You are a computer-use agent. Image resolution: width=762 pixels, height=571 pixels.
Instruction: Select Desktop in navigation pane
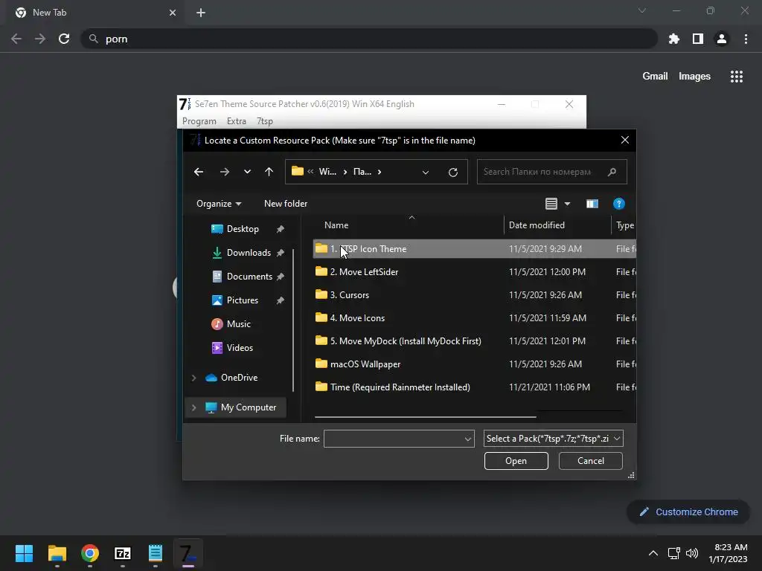243,229
